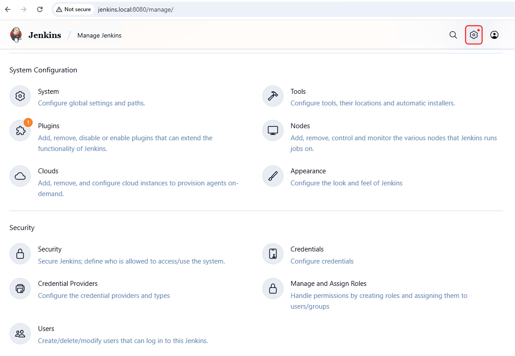The width and height of the screenshot is (515, 356).
Task: Click the Credentials badge icon
Action: (x=272, y=254)
